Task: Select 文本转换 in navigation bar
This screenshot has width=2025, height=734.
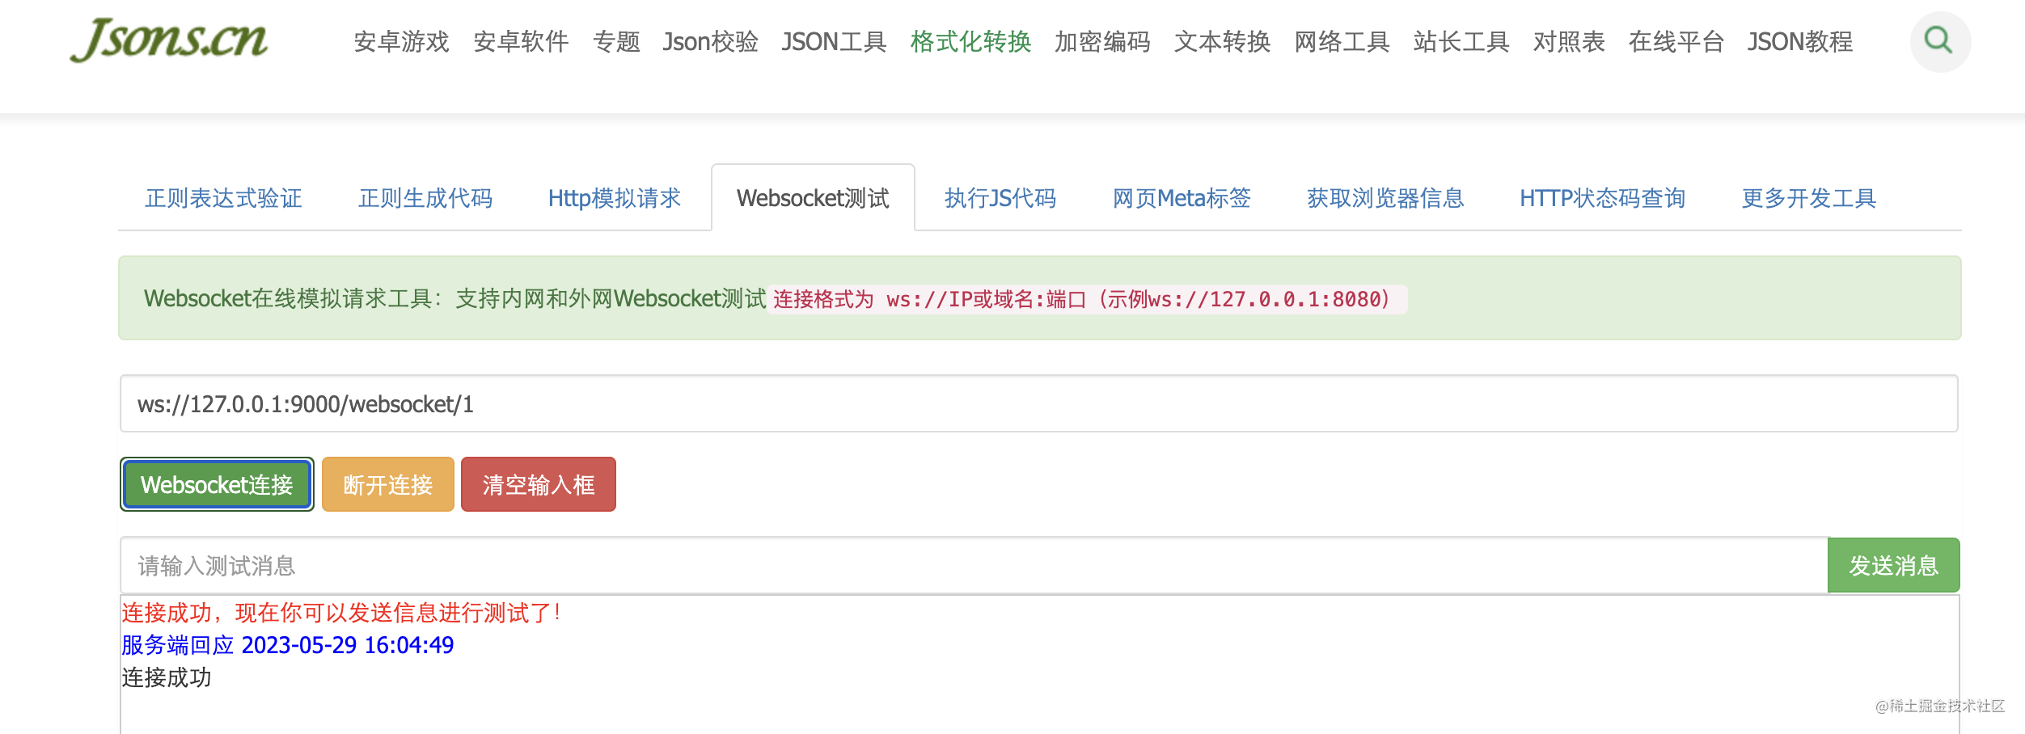Action: (x=1222, y=41)
